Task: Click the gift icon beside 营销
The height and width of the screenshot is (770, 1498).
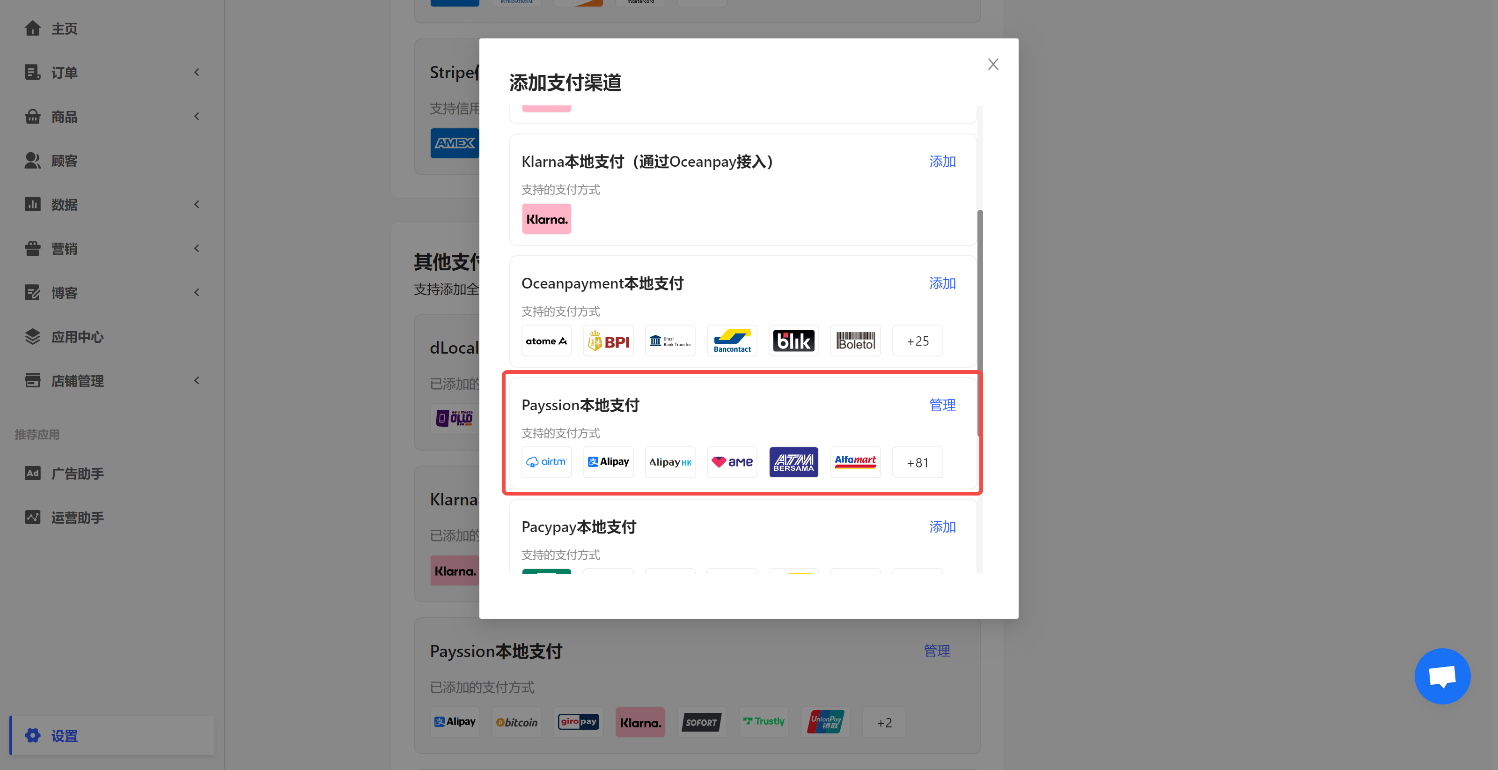Action: coord(33,249)
